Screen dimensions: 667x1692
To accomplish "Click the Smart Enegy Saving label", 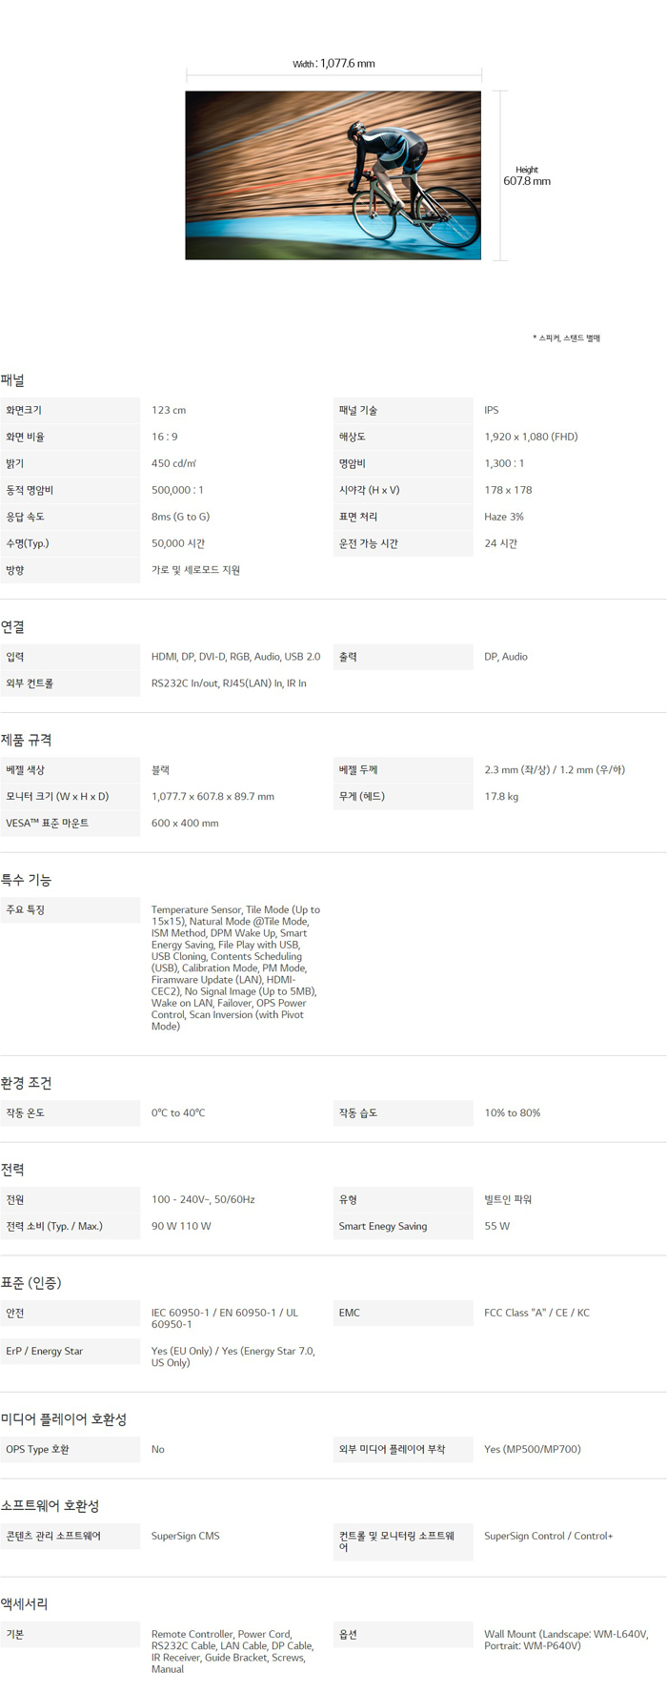I will tap(383, 1226).
